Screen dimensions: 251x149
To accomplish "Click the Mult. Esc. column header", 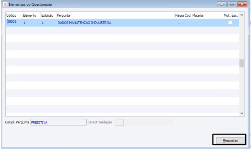I will (x=231, y=15).
